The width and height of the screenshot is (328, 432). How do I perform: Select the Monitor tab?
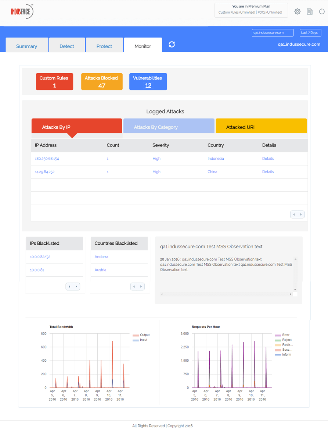[143, 45]
